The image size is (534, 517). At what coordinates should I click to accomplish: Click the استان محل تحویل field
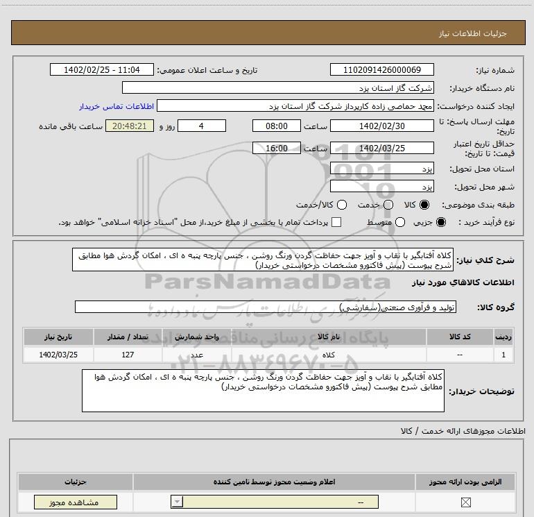pos(381,169)
